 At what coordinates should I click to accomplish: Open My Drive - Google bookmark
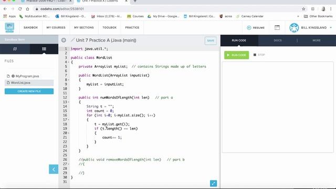pos(163,16)
